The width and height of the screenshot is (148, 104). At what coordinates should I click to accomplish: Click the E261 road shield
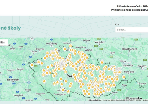(99, 39)
